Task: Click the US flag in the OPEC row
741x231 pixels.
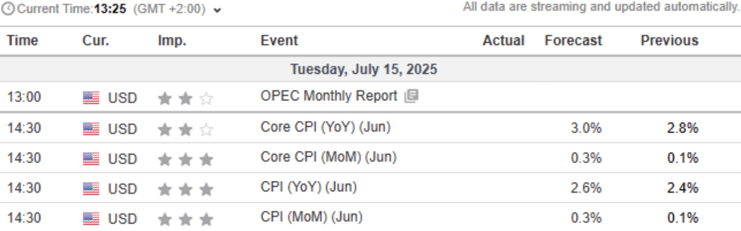Action: (x=91, y=98)
